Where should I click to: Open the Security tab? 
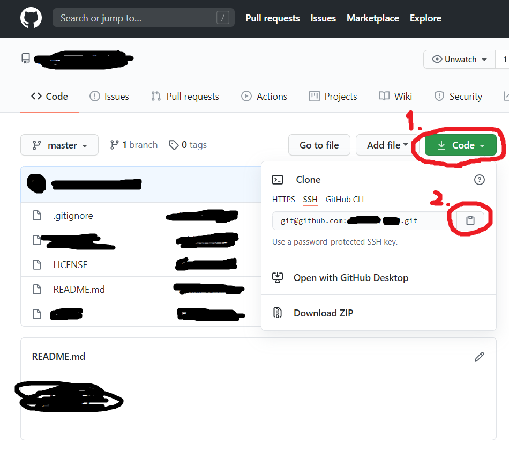pos(458,97)
